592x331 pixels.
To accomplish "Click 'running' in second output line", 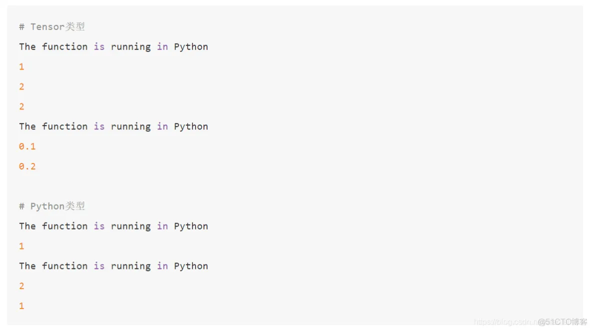I will click(x=130, y=127).
